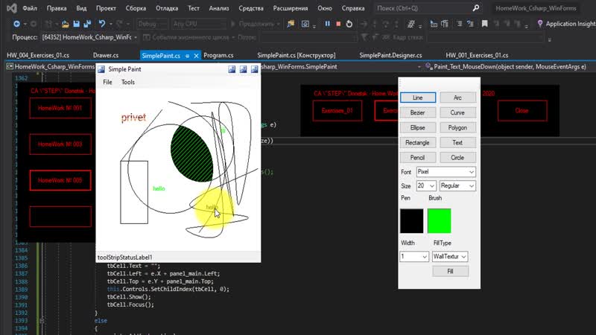Open the File menu in Simple Paint
Image resolution: width=596 pixels, height=335 pixels.
pyautogui.click(x=107, y=82)
